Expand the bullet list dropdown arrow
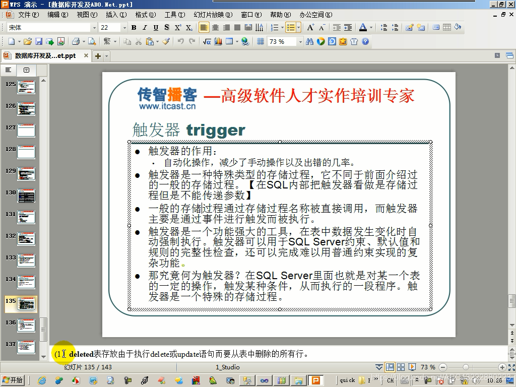516x387 pixels. pos(298,28)
